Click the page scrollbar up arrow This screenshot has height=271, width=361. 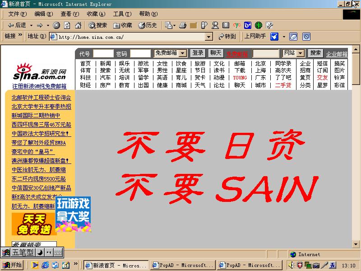click(356, 49)
